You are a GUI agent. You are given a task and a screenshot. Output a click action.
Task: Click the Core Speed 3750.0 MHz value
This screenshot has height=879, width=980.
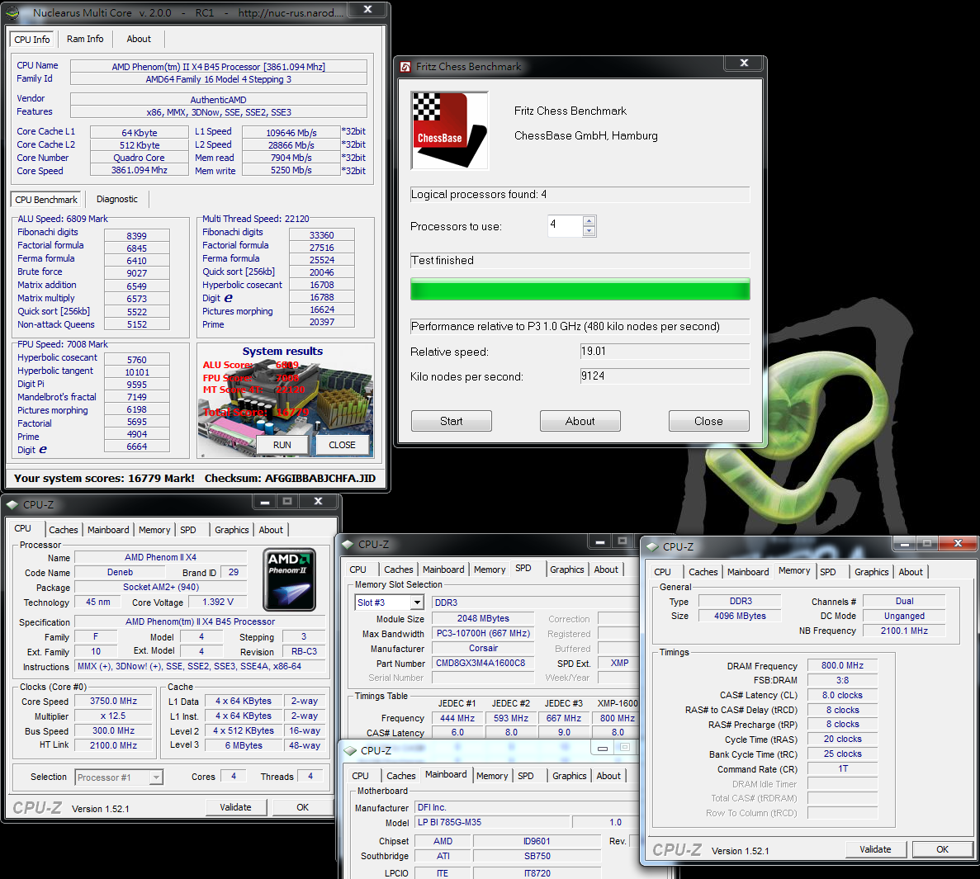point(113,701)
